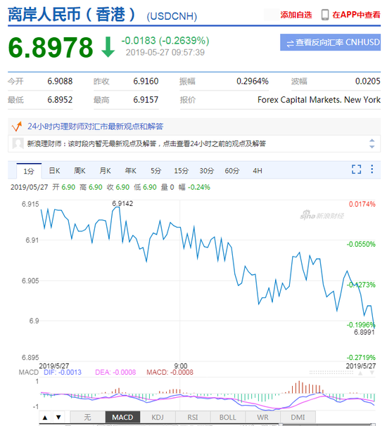Switch to the 60分 chart tab
Image resolution: width=387 pixels, height=426 pixels.
coord(232,171)
